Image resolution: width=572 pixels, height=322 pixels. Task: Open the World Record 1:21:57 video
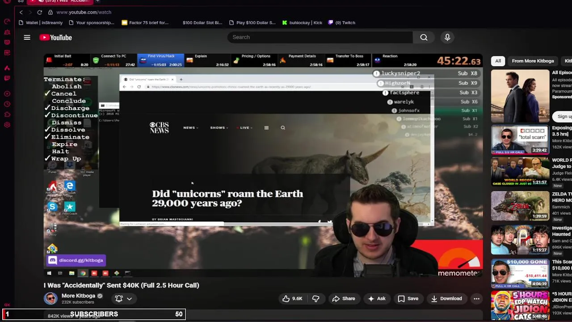[x=520, y=171]
